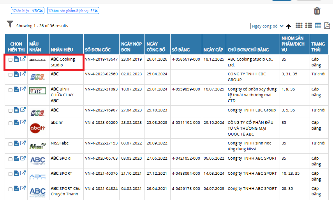Viewport: 333px width, 200px height.
Task: Open document details for NISSI abc
Action: click(x=16, y=143)
